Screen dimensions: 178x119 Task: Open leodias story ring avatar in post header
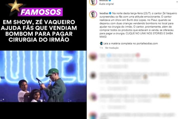tap(93, 2)
